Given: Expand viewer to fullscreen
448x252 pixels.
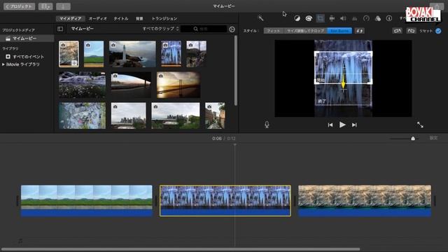Looking at the screenshot, I should click(x=420, y=125).
